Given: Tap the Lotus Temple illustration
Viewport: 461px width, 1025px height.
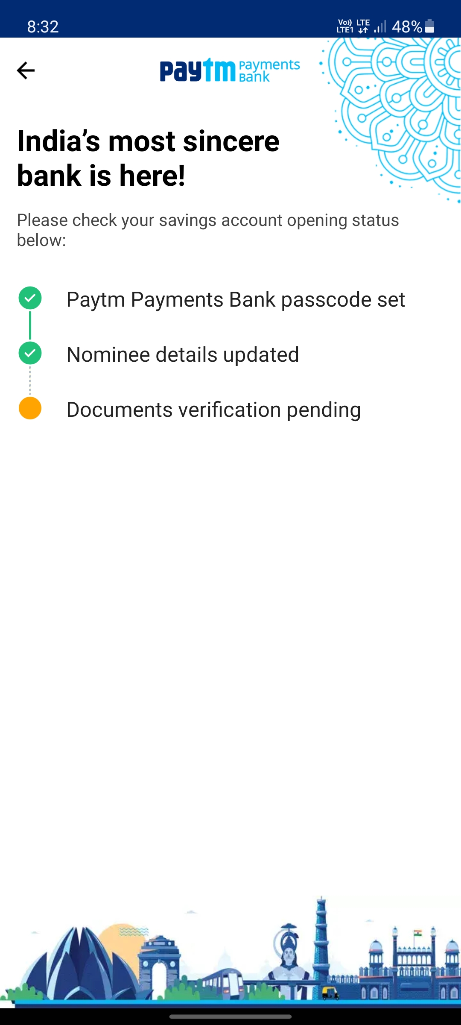Looking at the screenshot, I should (81, 965).
